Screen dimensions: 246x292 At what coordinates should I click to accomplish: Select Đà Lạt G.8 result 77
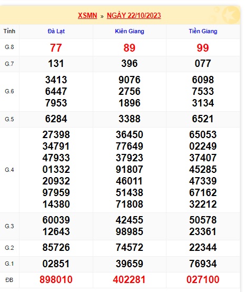pos(56,48)
